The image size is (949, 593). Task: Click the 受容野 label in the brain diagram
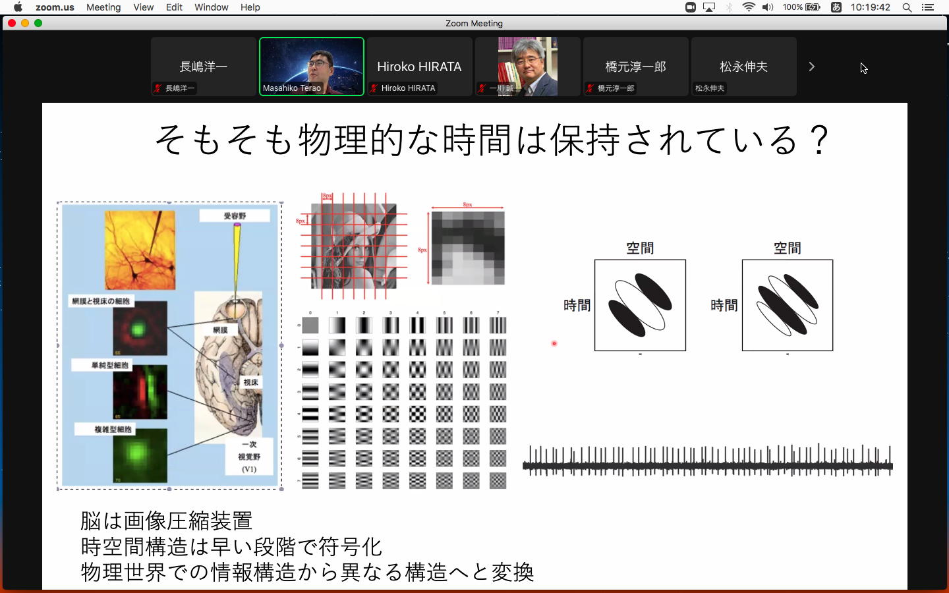pos(235,215)
